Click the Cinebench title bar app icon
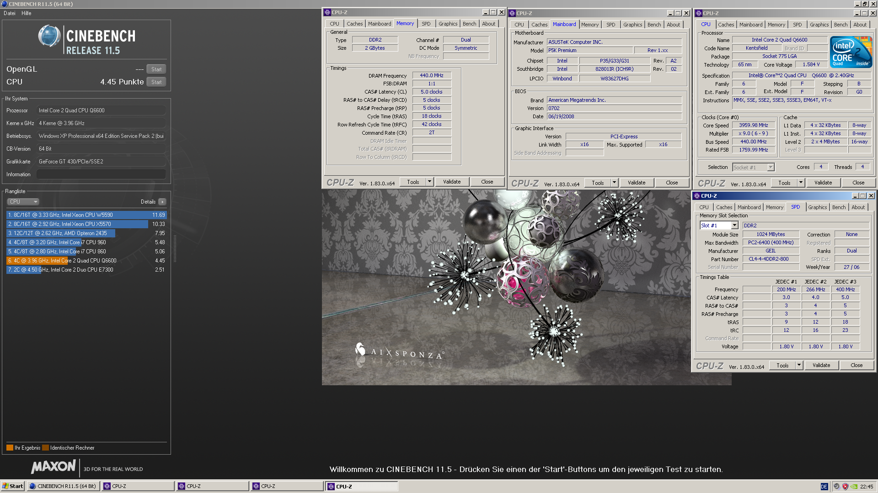The width and height of the screenshot is (878, 493). pos(4,4)
